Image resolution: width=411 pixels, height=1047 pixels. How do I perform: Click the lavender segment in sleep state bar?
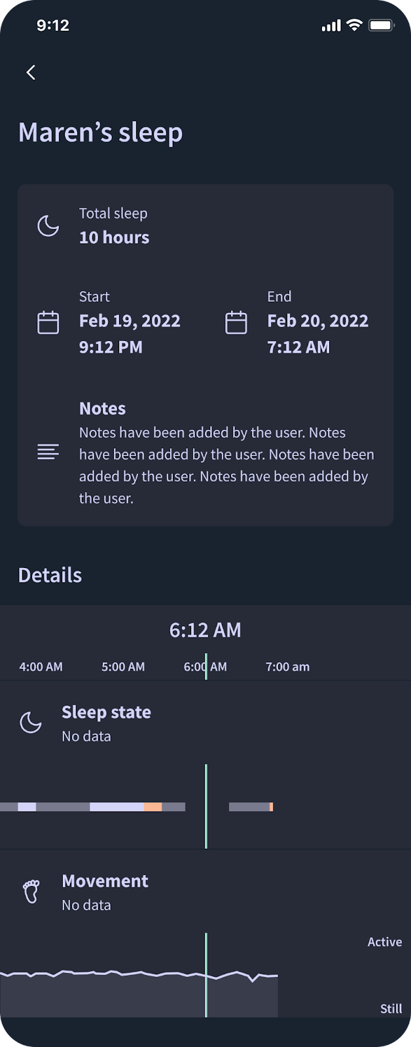click(x=116, y=807)
